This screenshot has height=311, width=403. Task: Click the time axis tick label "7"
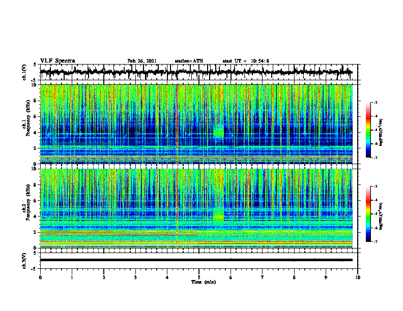coord(263,277)
